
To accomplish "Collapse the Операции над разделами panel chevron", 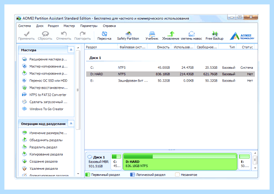I will click(x=71, y=123).
